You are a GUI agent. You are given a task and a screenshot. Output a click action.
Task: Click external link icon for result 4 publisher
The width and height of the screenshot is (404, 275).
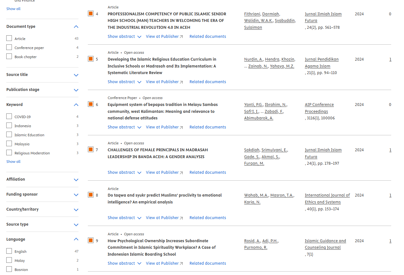pos(181,37)
